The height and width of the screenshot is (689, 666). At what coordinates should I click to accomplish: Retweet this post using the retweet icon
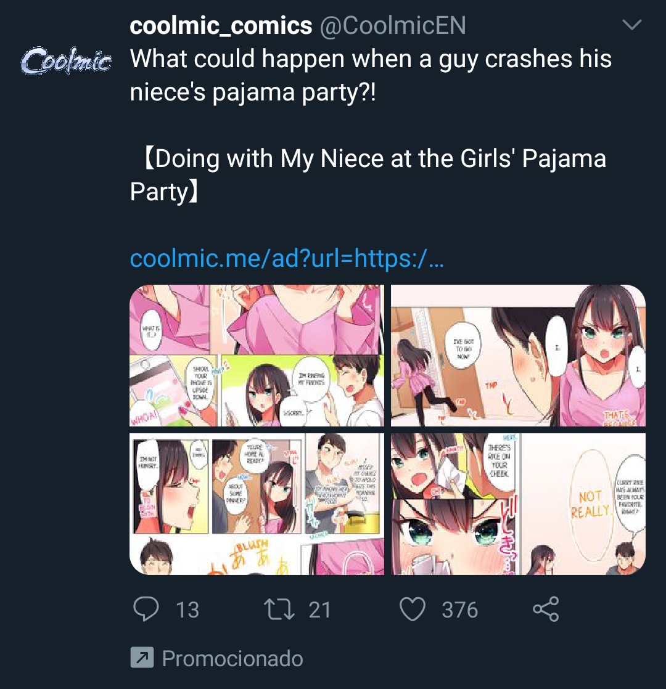279,609
